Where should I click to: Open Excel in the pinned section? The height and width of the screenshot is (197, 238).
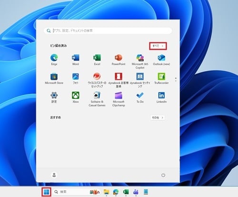[97, 60]
